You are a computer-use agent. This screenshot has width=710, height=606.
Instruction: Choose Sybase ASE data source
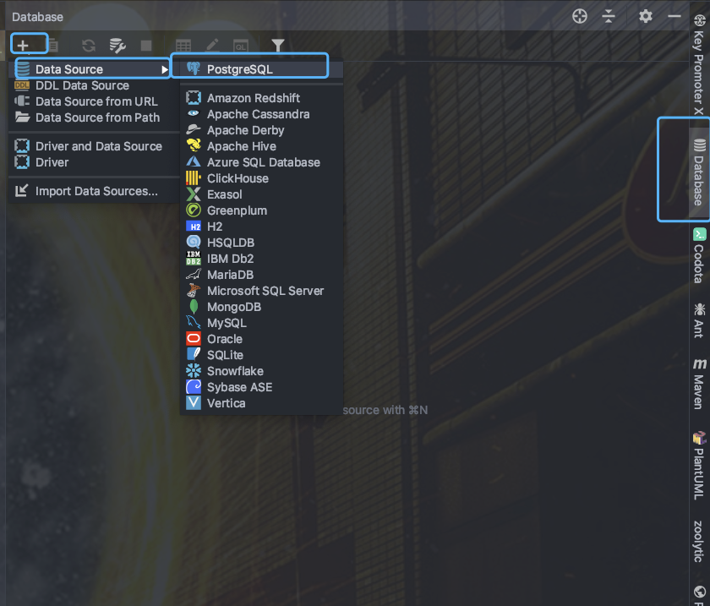coord(262,387)
